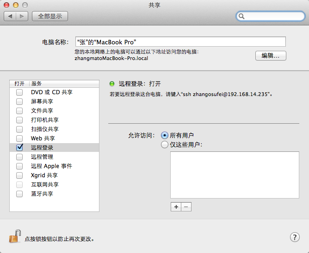309x253 pixels.
Task: Enable the Xgrid 共享 checkbox
Action: click(19, 175)
